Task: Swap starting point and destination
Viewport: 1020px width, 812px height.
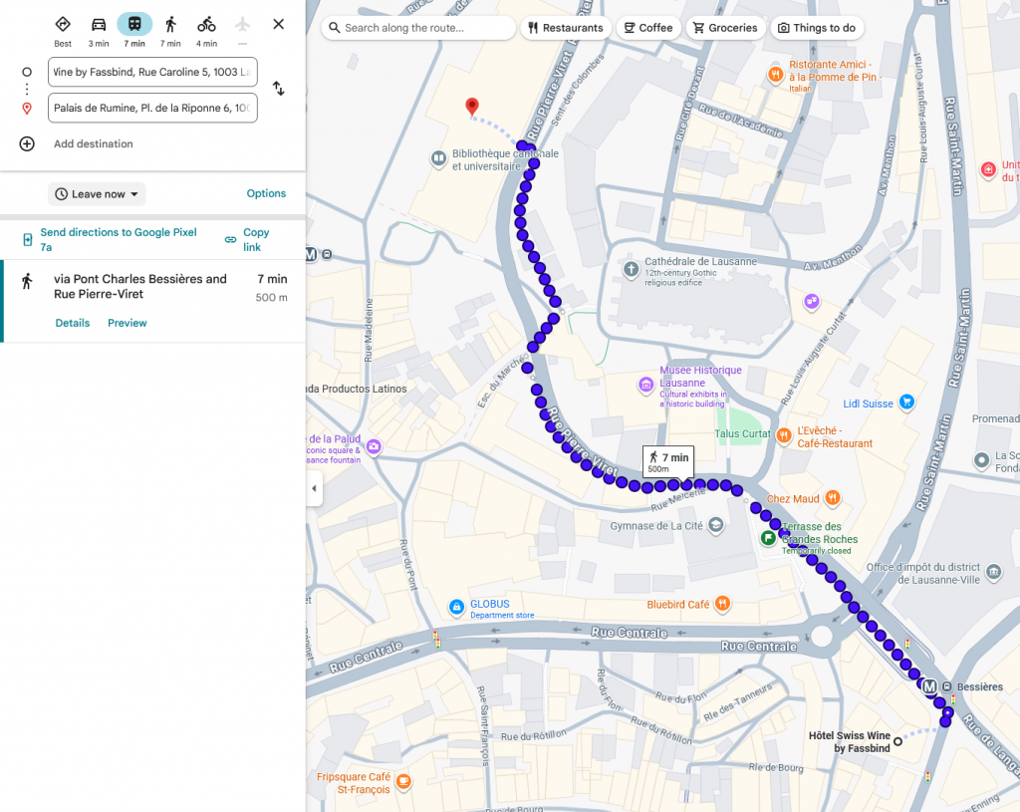Action: click(x=279, y=89)
